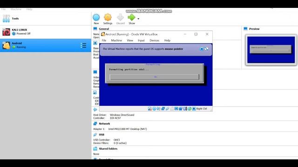Open the Help menu of the Android VM window
This screenshot has height=167, width=298.
167,40
